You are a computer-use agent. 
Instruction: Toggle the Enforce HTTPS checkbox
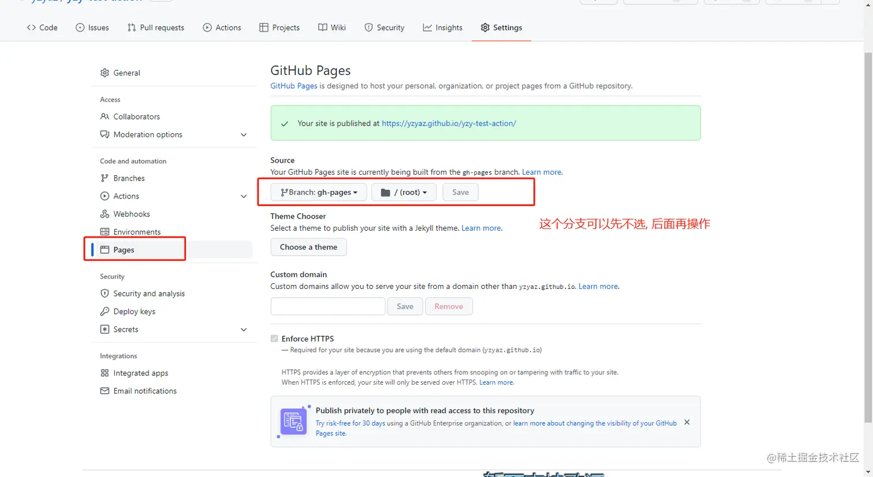coord(274,339)
